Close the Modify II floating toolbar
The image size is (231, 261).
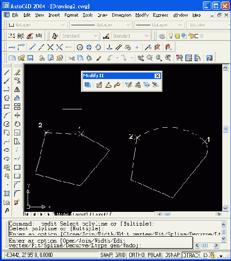(x=157, y=76)
